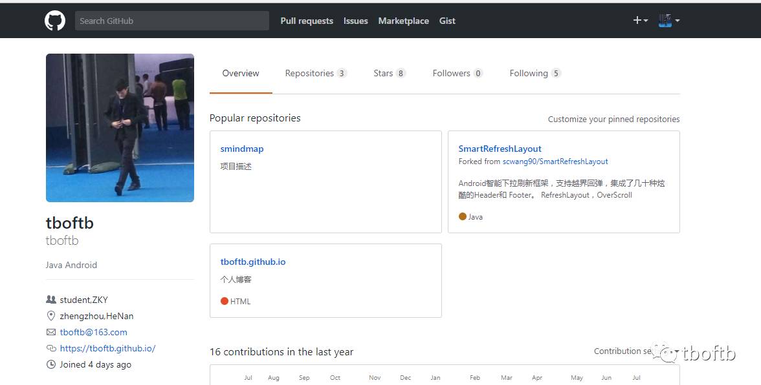
Task: Open Marketplace from the header
Action: pyautogui.click(x=403, y=21)
